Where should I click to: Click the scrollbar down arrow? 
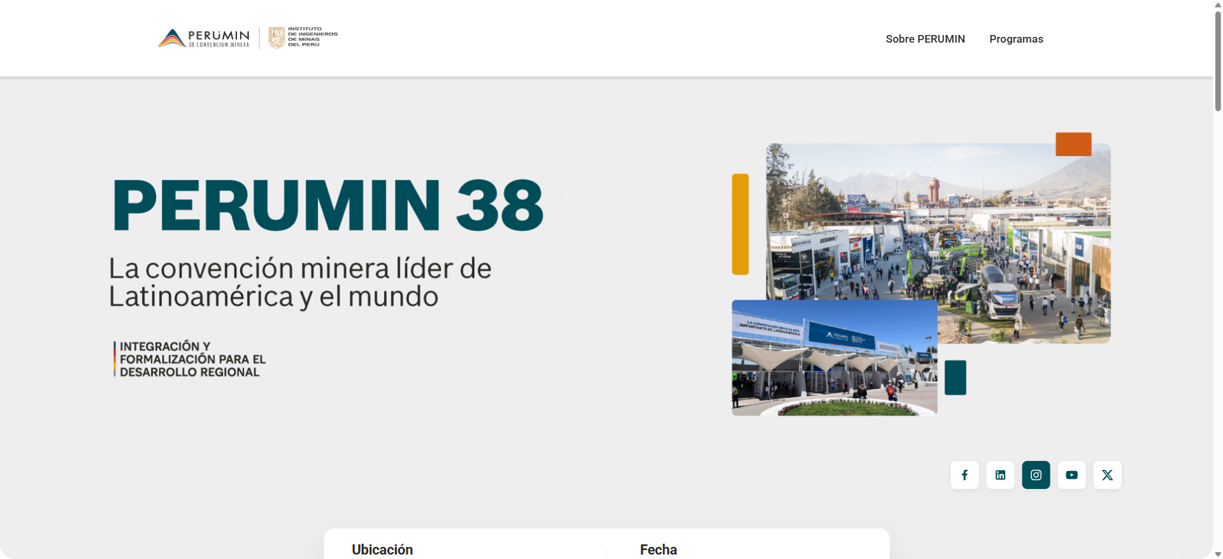pyautogui.click(x=1218, y=554)
